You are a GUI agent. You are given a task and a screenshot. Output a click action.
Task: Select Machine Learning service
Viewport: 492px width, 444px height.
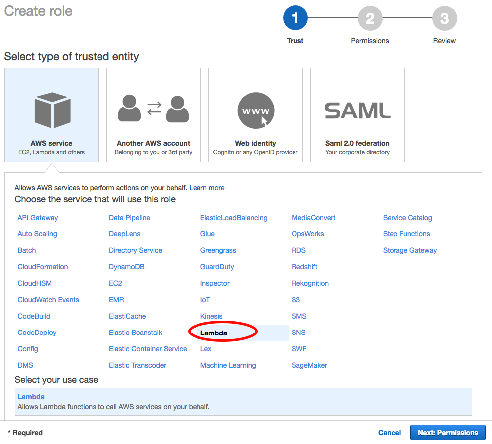click(228, 365)
